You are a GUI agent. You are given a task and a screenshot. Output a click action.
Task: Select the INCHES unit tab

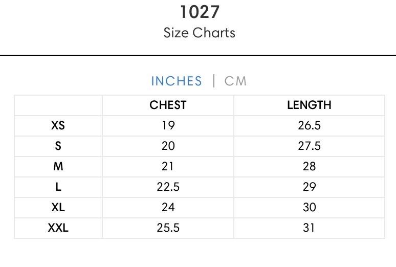point(177,81)
